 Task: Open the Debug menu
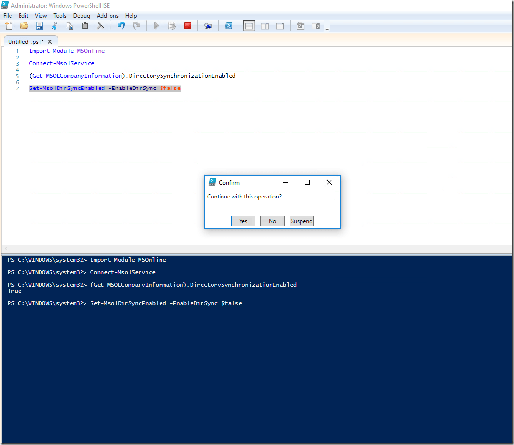pos(81,16)
